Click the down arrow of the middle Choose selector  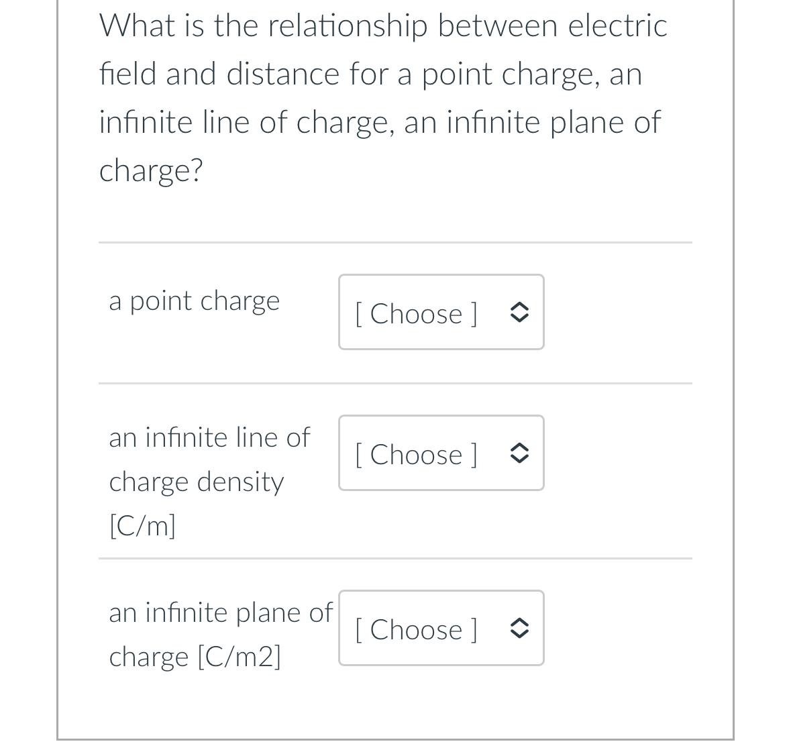pyautogui.click(x=519, y=461)
